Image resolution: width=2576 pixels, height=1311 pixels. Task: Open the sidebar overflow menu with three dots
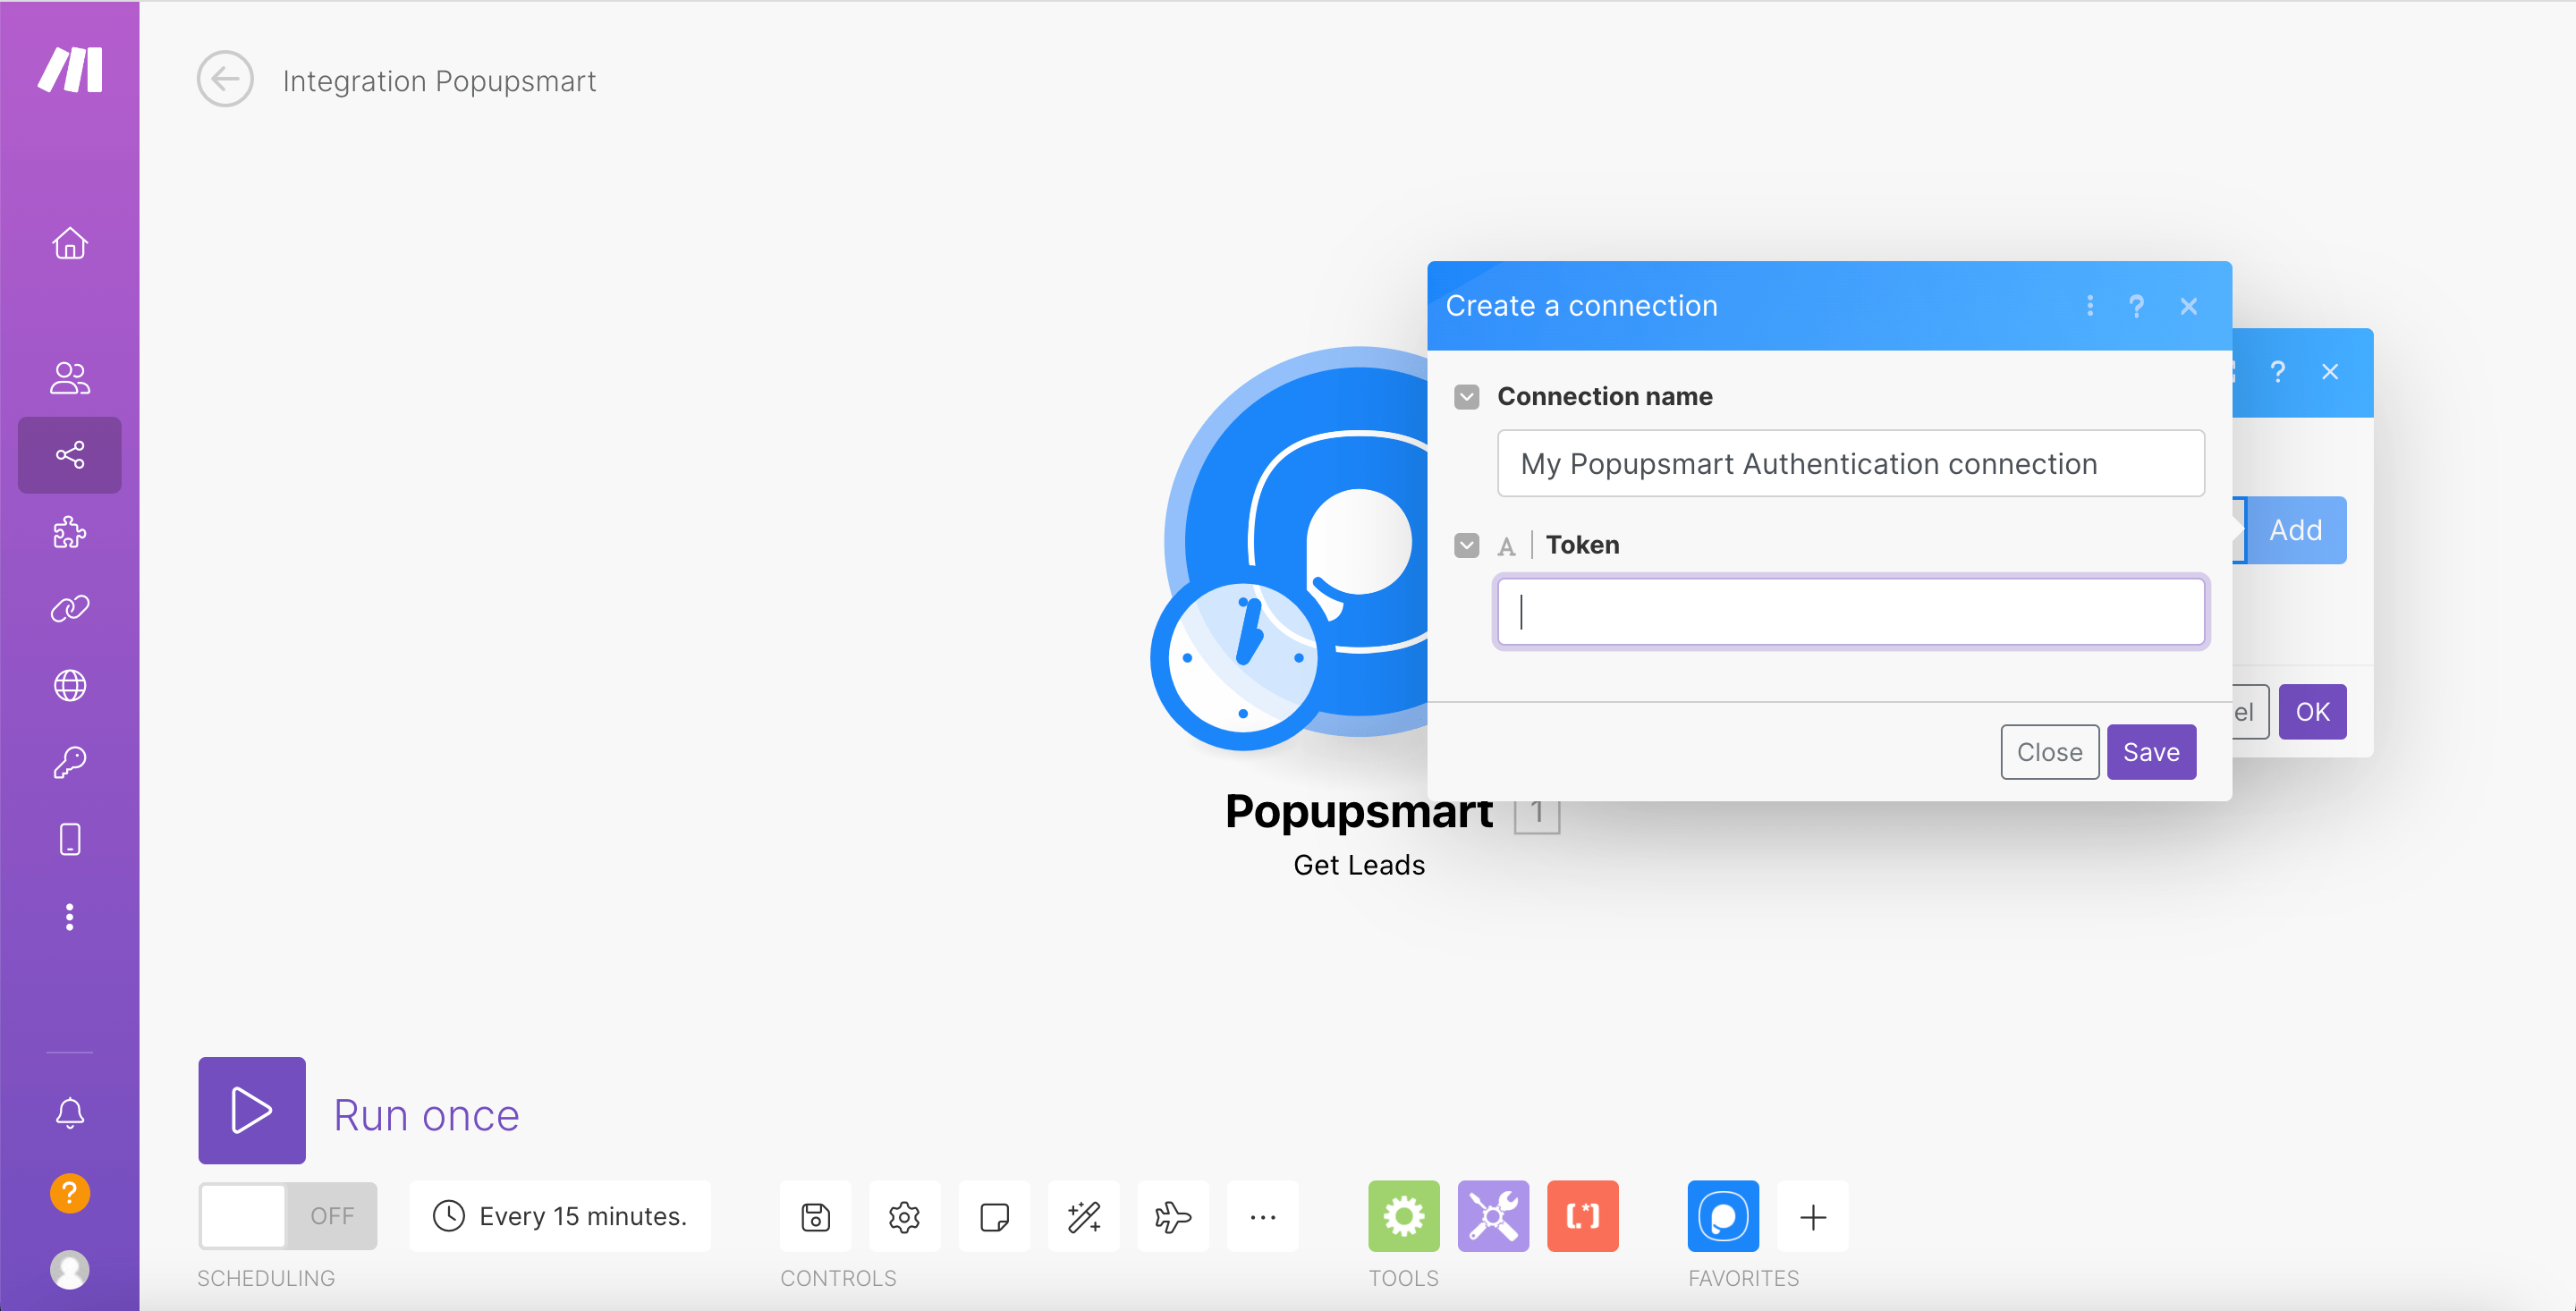[69, 917]
